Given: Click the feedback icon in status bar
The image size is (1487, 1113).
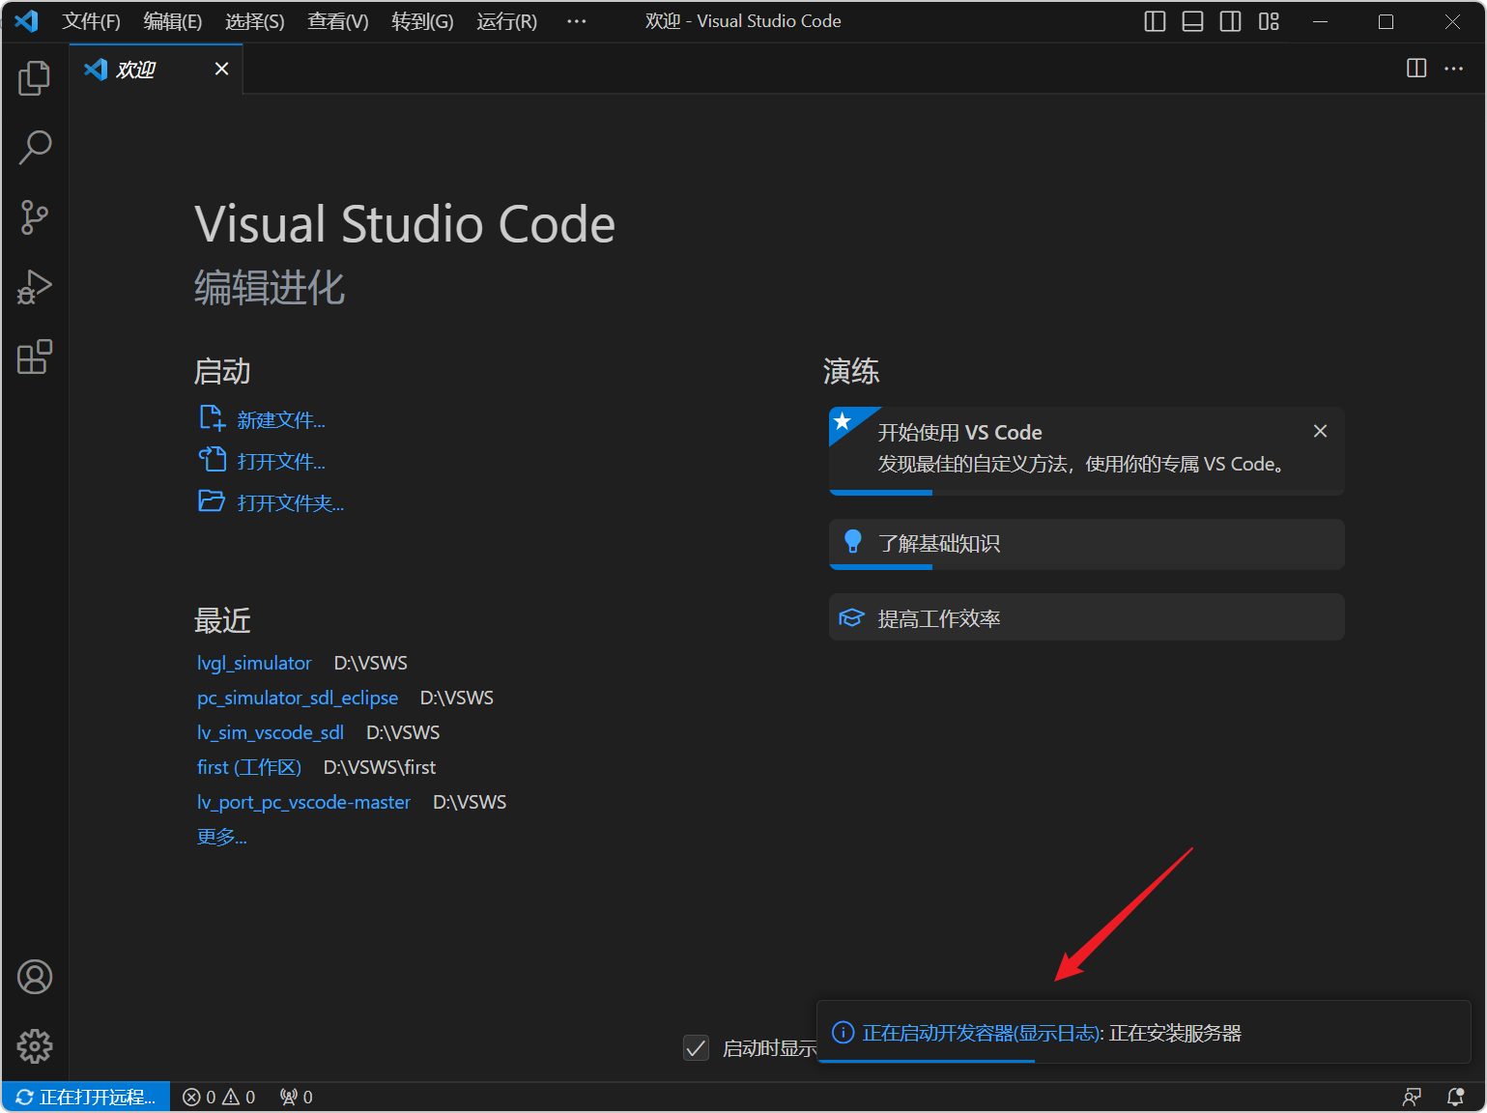Looking at the screenshot, I should click(1412, 1097).
